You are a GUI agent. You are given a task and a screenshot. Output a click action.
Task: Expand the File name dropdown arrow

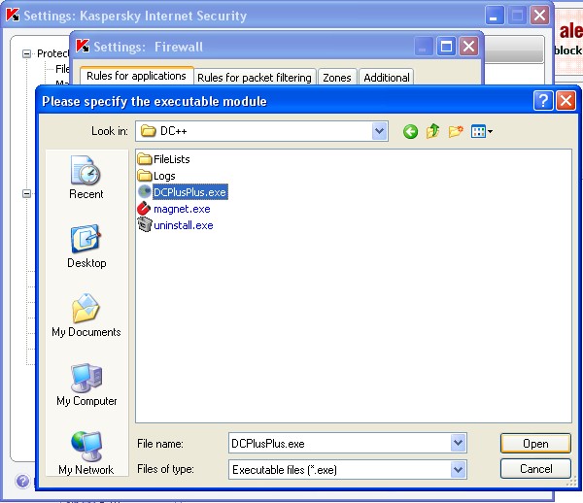(x=458, y=443)
